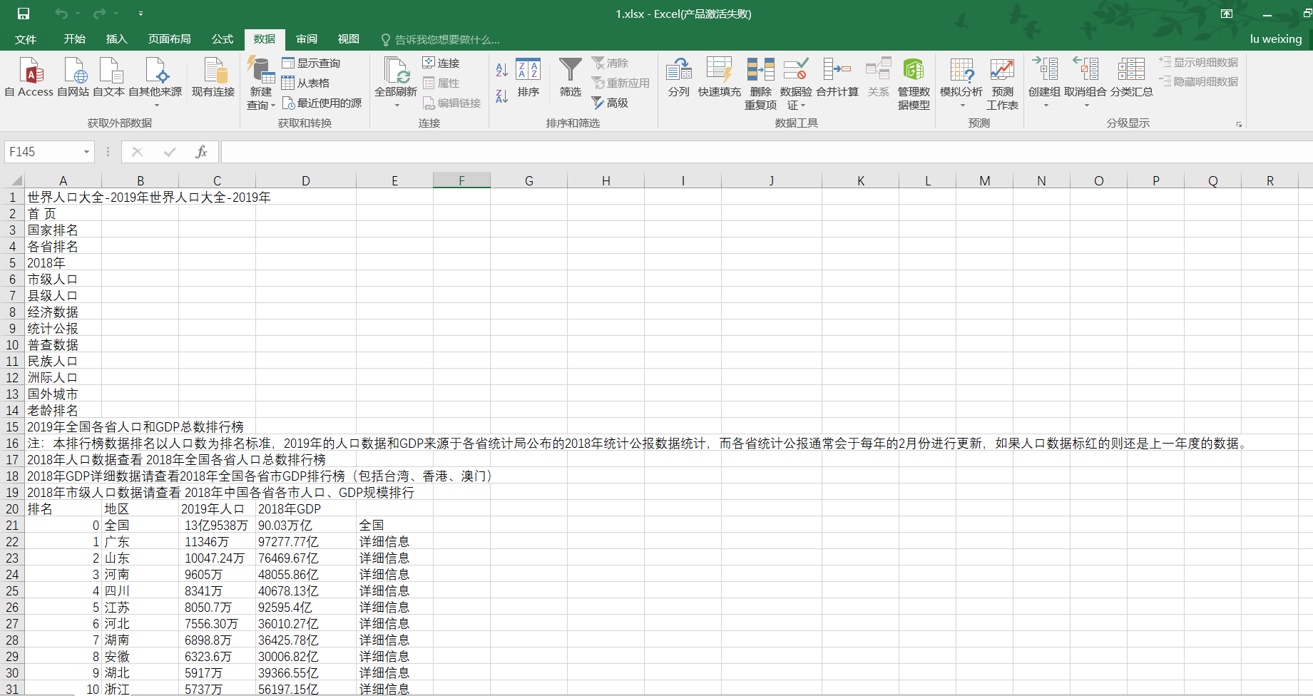
Task: Click Subtotal (分类汇总)
Action: click(x=1131, y=77)
